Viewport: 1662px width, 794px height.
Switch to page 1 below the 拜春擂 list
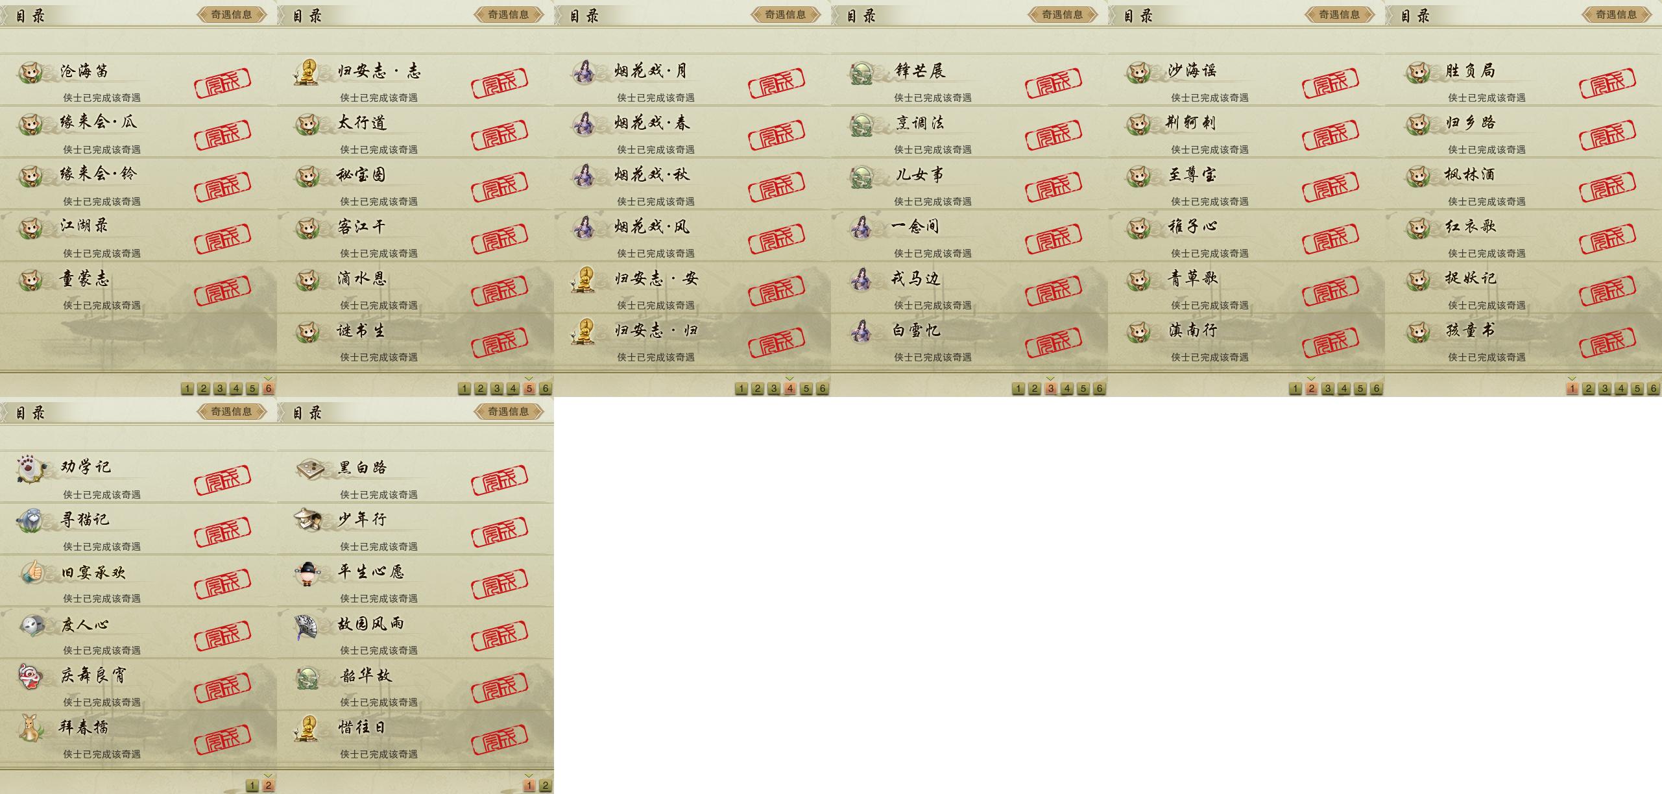252,786
